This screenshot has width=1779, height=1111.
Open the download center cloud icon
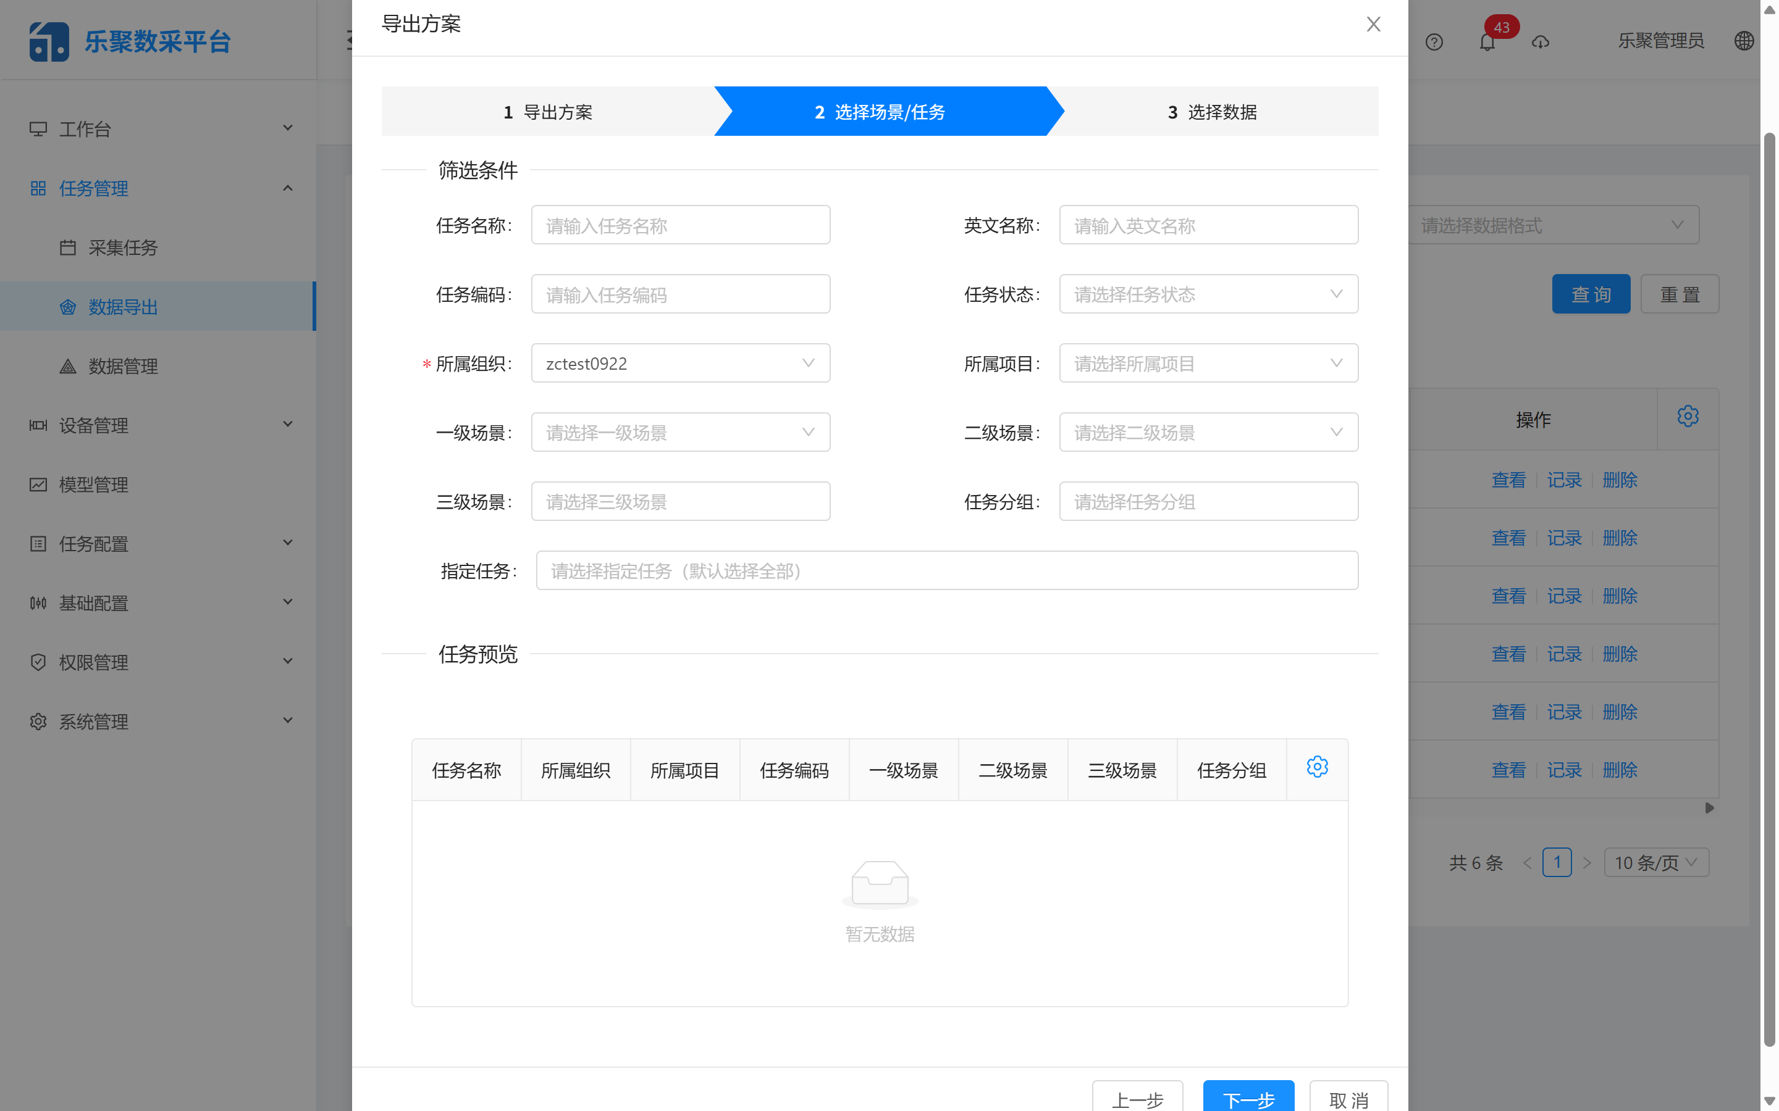tap(1541, 41)
